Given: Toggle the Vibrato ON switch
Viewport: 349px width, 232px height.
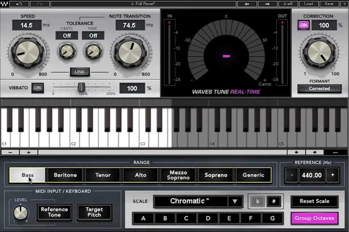Looking at the screenshot, I should pos(37,88).
